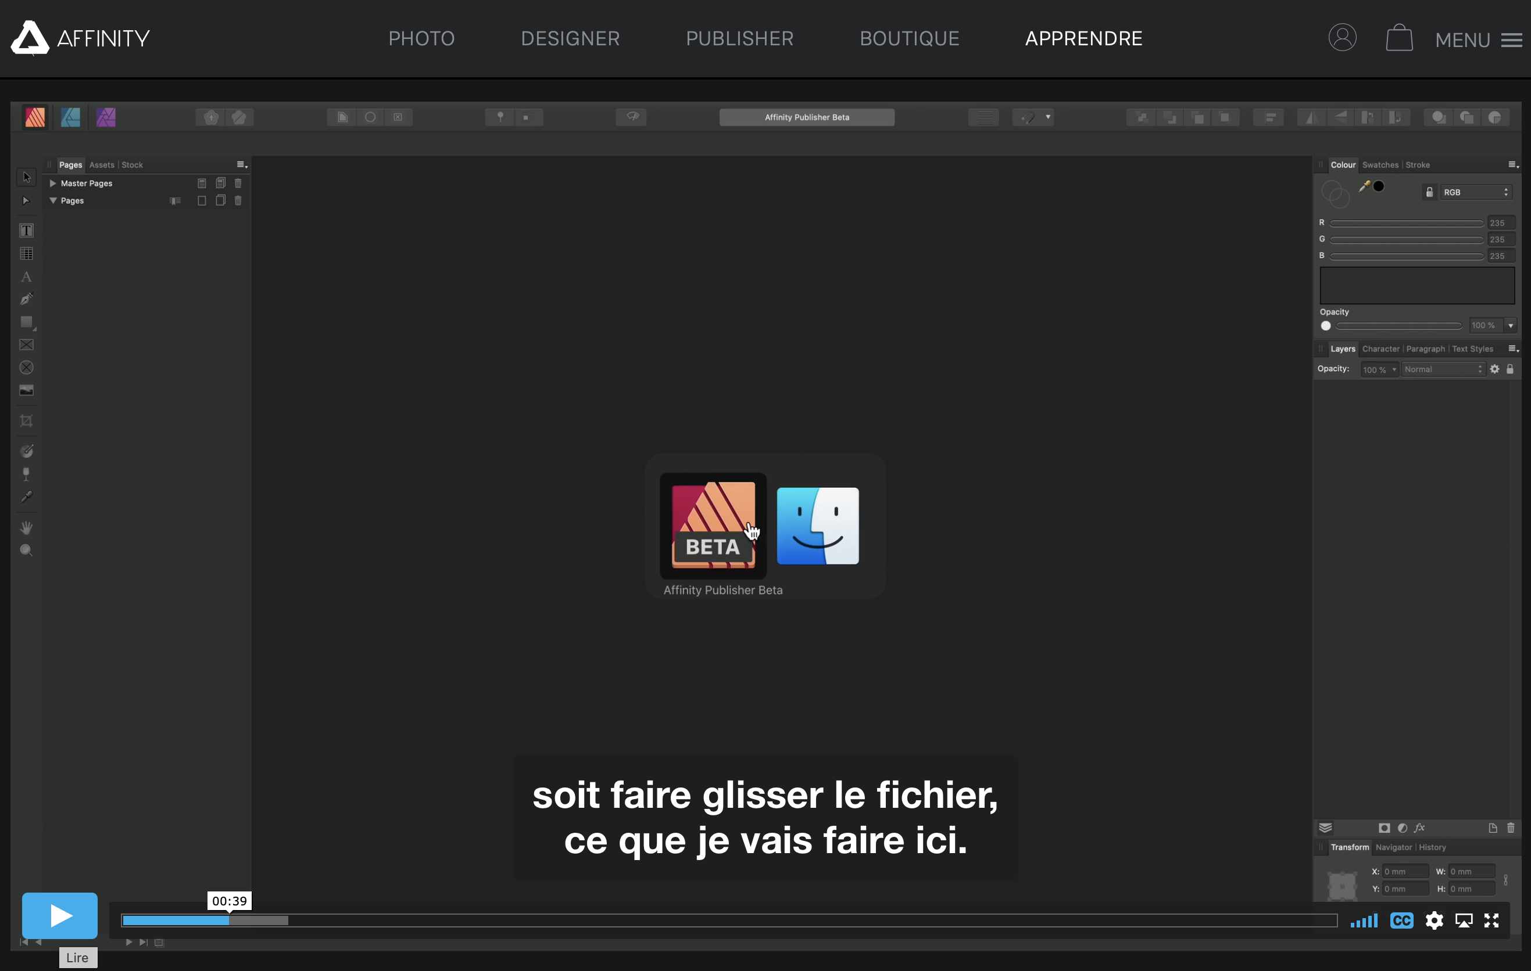Toggle closed captions with the CC button
This screenshot has width=1531, height=971.
click(x=1401, y=920)
